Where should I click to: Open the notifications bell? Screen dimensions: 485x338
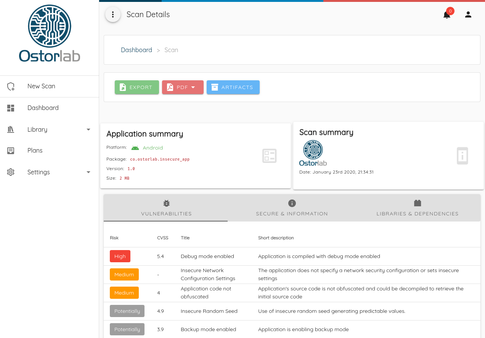447,15
